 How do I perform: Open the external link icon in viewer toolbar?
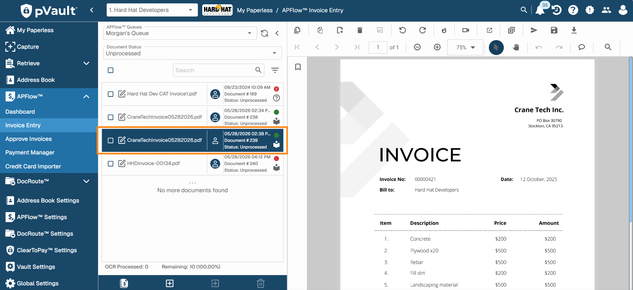490,30
